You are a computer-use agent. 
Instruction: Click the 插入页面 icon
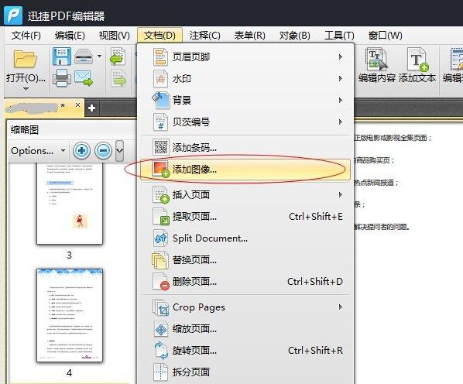tap(160, 195)
